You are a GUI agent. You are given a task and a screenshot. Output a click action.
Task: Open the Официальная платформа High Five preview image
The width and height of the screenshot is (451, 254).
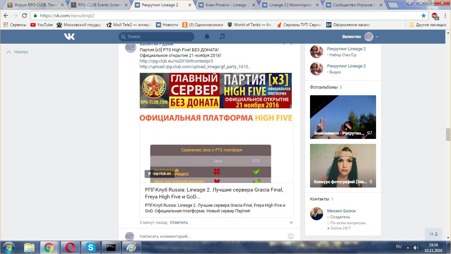point(216,148)
